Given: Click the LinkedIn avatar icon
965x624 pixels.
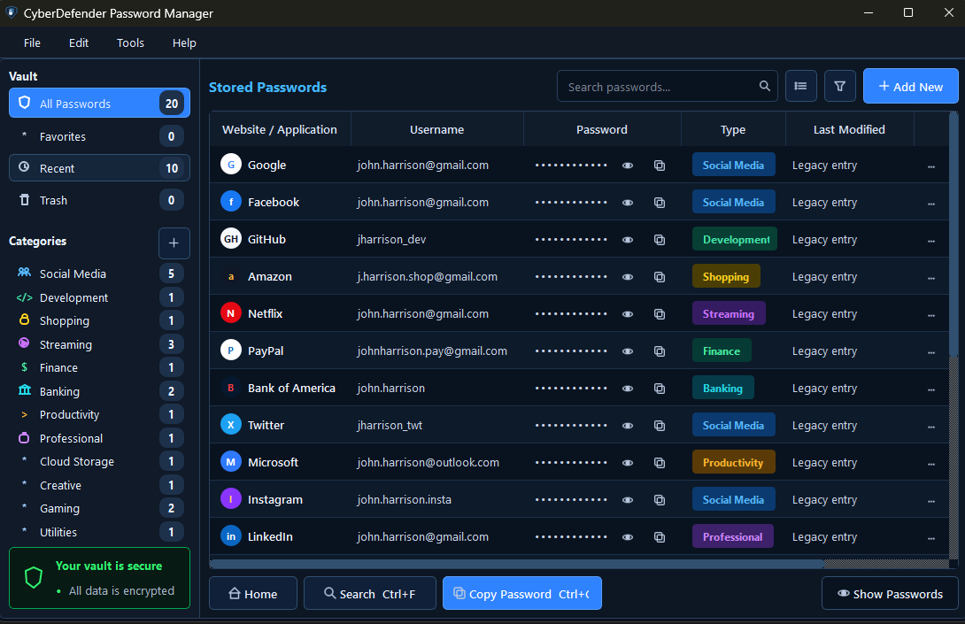Looking at the screenshot, I should (x=231, y=536).
